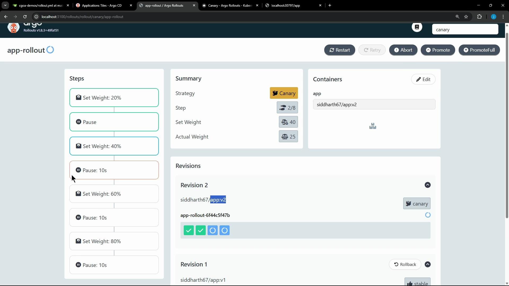Image resolution: width=509 pixels, height=286 pixels.
Task: Open the browser zoom indicator
Action: click(457, 17)
